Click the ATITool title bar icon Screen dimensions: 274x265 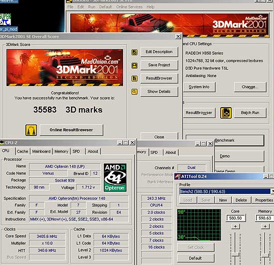[x=178, y=177]
